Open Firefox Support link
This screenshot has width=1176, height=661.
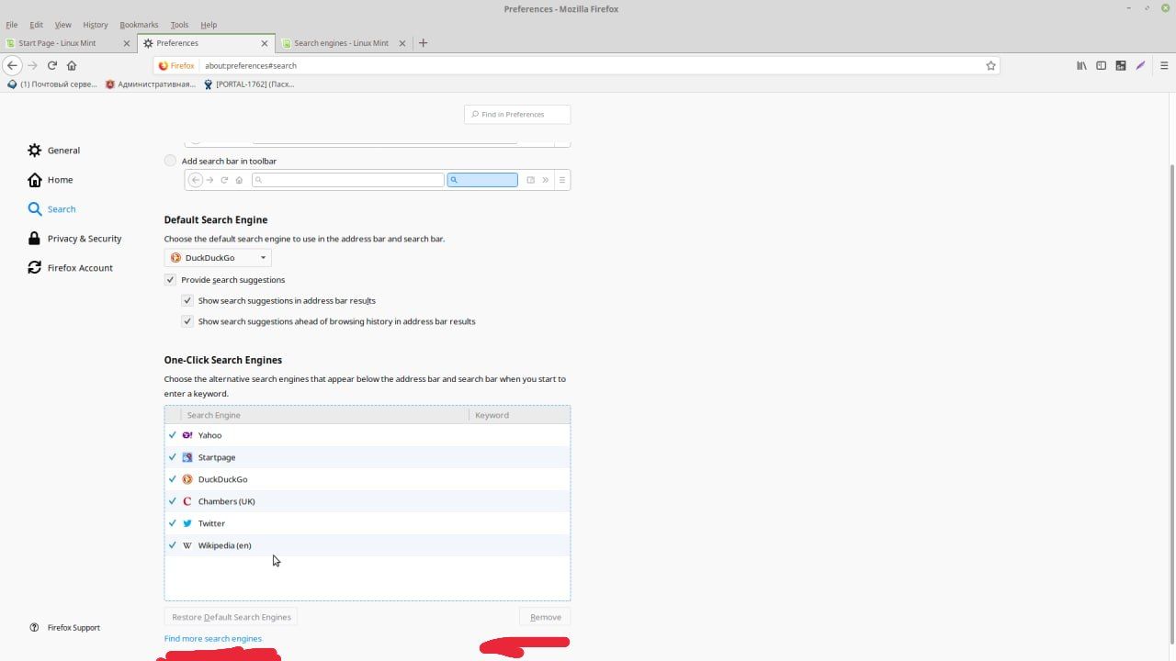point(73,628)
